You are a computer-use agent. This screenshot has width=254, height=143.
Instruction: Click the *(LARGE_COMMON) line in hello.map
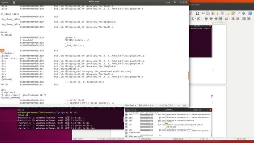point(10,98)
